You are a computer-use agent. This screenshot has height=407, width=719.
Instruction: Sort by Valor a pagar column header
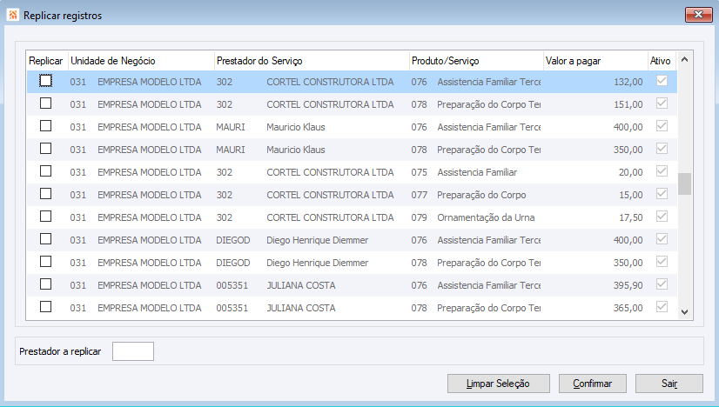(x=595, y=61)
